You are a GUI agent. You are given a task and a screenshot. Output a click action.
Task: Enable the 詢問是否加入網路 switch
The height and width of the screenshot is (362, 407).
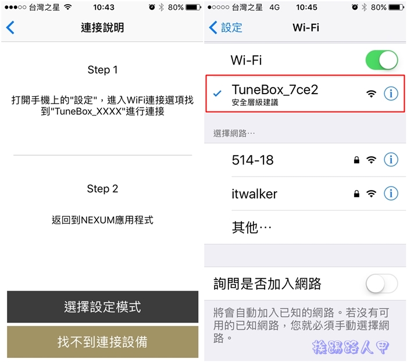pos(381,283)
